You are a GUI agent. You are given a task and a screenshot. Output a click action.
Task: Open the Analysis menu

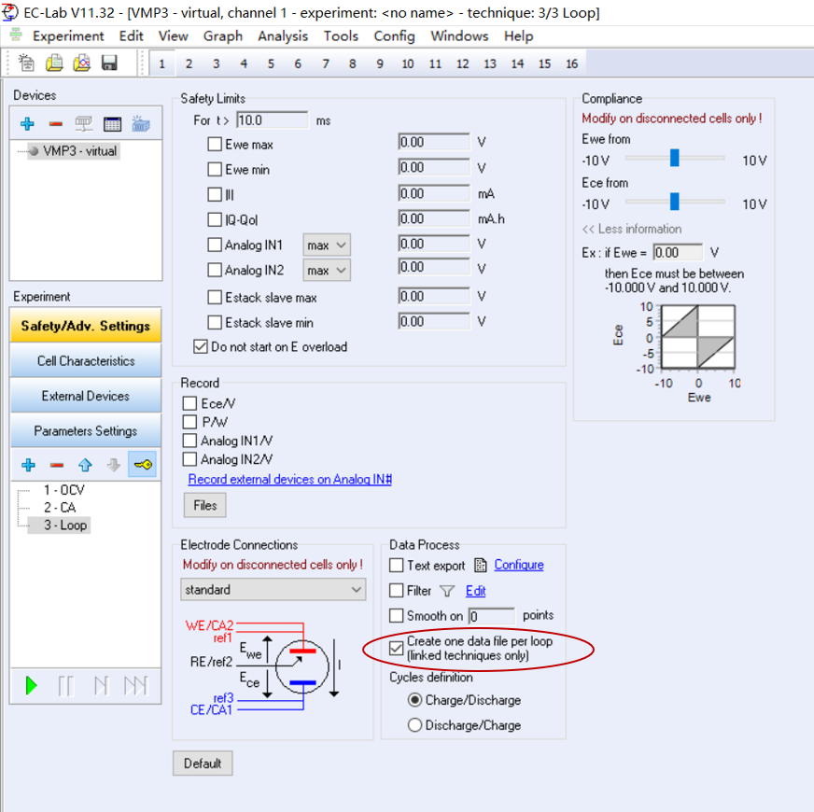point(282,36)
